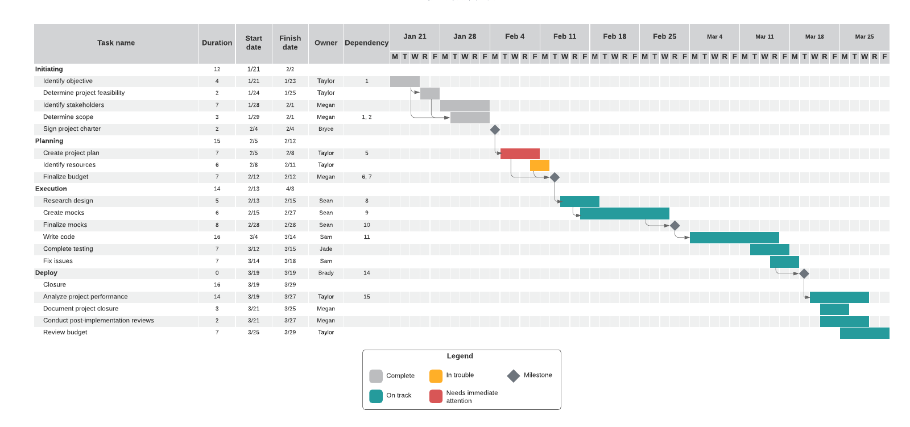Click the Jade owner cell
The height and width of the screenshot is (427, 910).
tap(326, 249)
